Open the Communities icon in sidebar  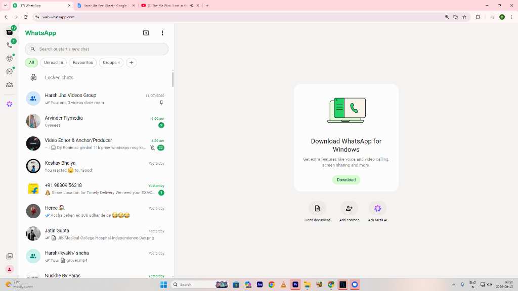click(x=10, y=85)
